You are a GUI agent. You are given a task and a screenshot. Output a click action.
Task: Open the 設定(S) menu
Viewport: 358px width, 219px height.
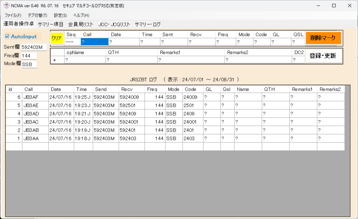pos(60,15)
